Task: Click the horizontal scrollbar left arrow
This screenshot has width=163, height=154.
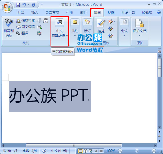Action: coord(3,145)
